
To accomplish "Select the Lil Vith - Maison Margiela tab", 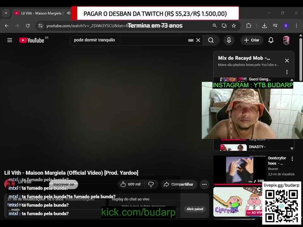I will (41, 13).
